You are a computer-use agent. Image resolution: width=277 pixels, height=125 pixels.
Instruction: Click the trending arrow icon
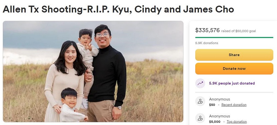(x=200, y=83)
